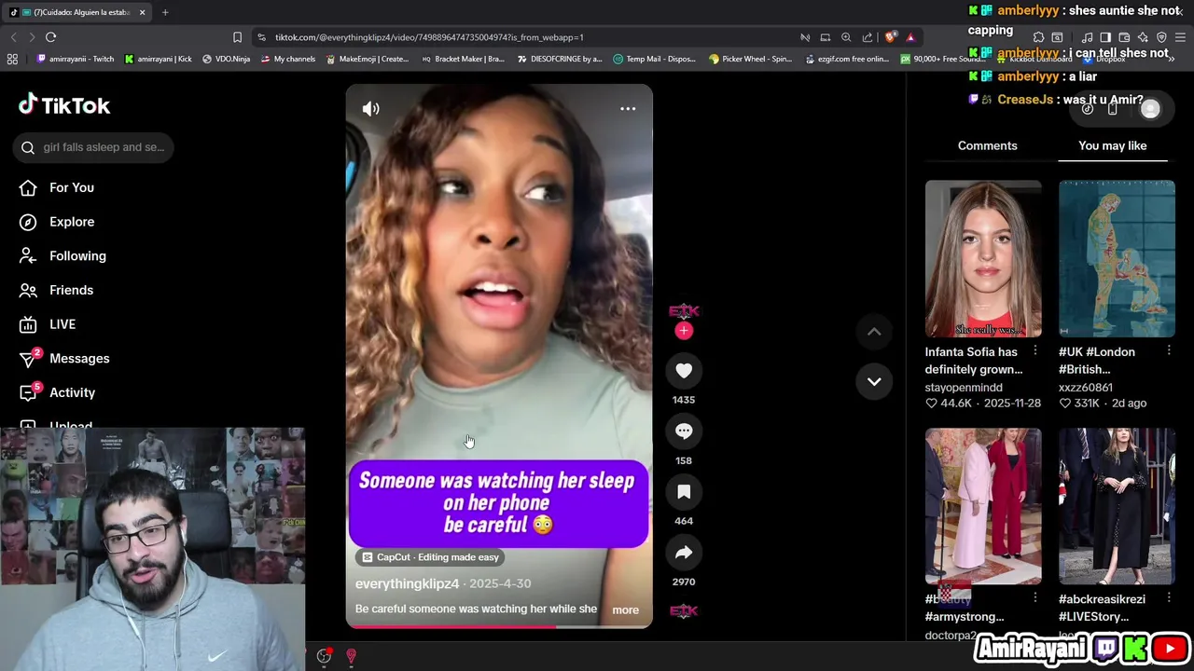Open the Bracket Maker bookmark
The width and height of the screenshot is (1194, 671).
pos(463,59)
